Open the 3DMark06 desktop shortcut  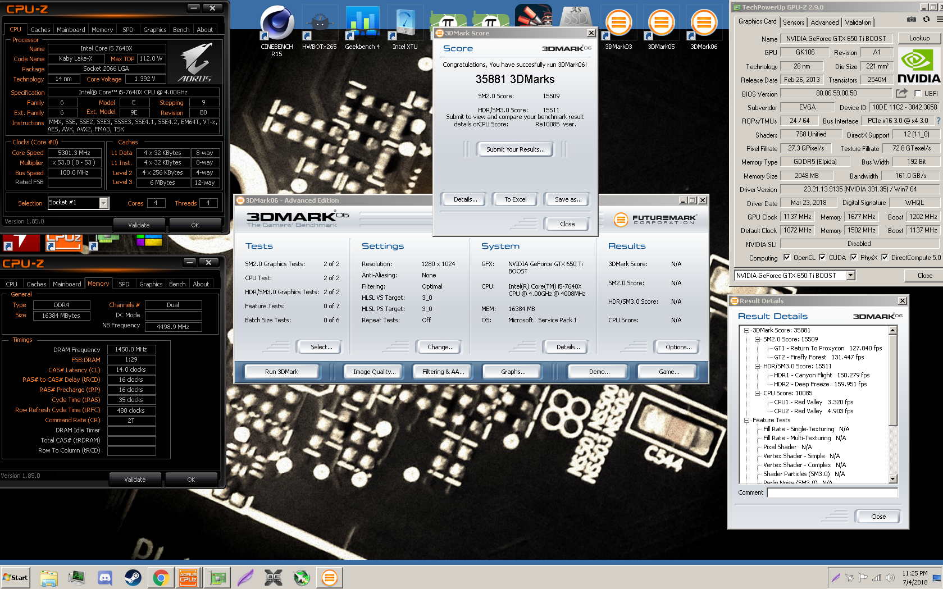coord(704,28)
